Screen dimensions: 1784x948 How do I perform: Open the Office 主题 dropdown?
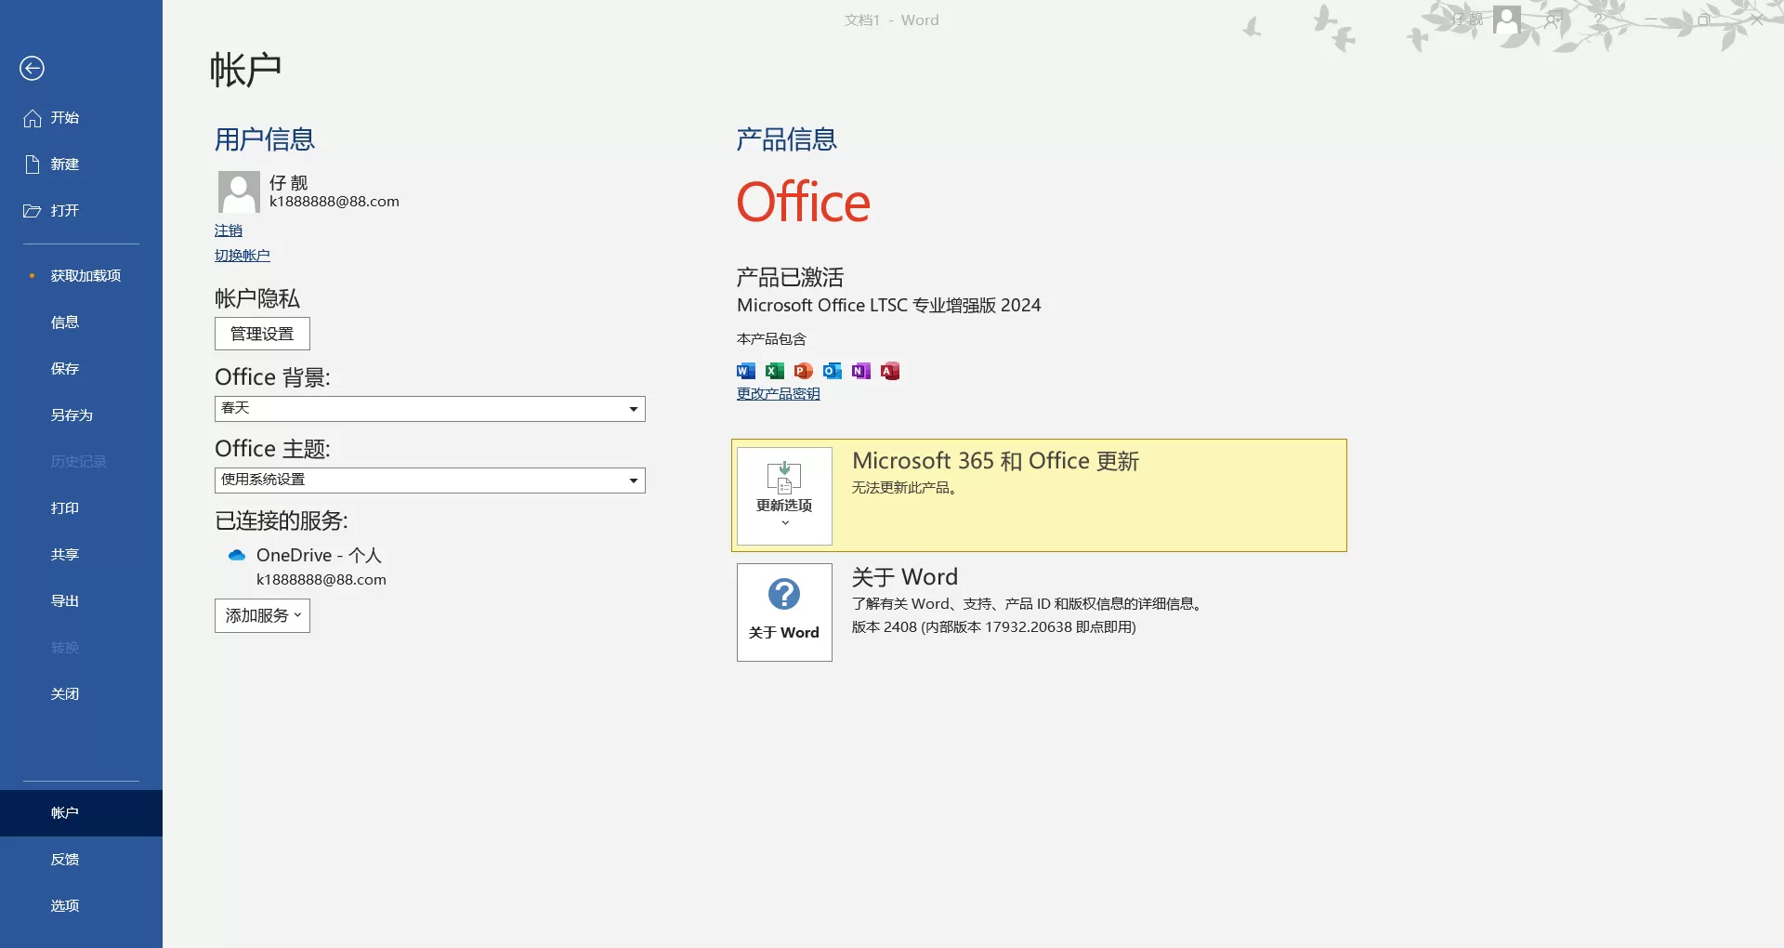(x=633, y=480)
